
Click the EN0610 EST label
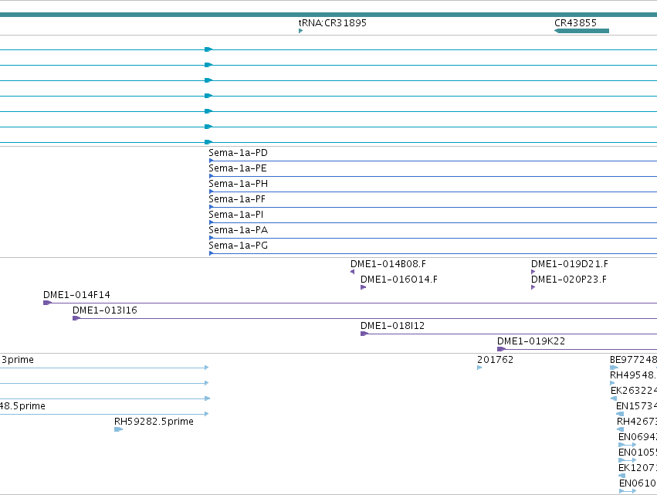tap(638, 483)
